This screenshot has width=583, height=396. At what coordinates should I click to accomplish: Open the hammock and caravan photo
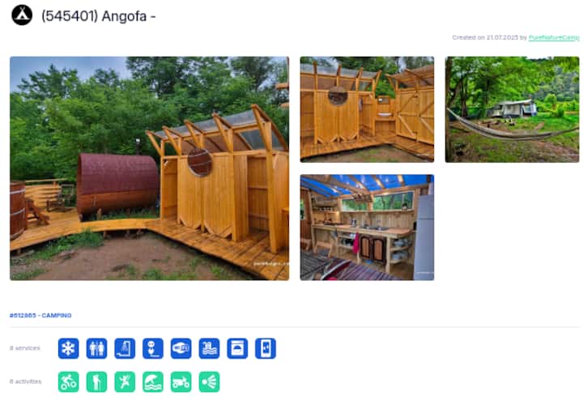click(512, 109)
